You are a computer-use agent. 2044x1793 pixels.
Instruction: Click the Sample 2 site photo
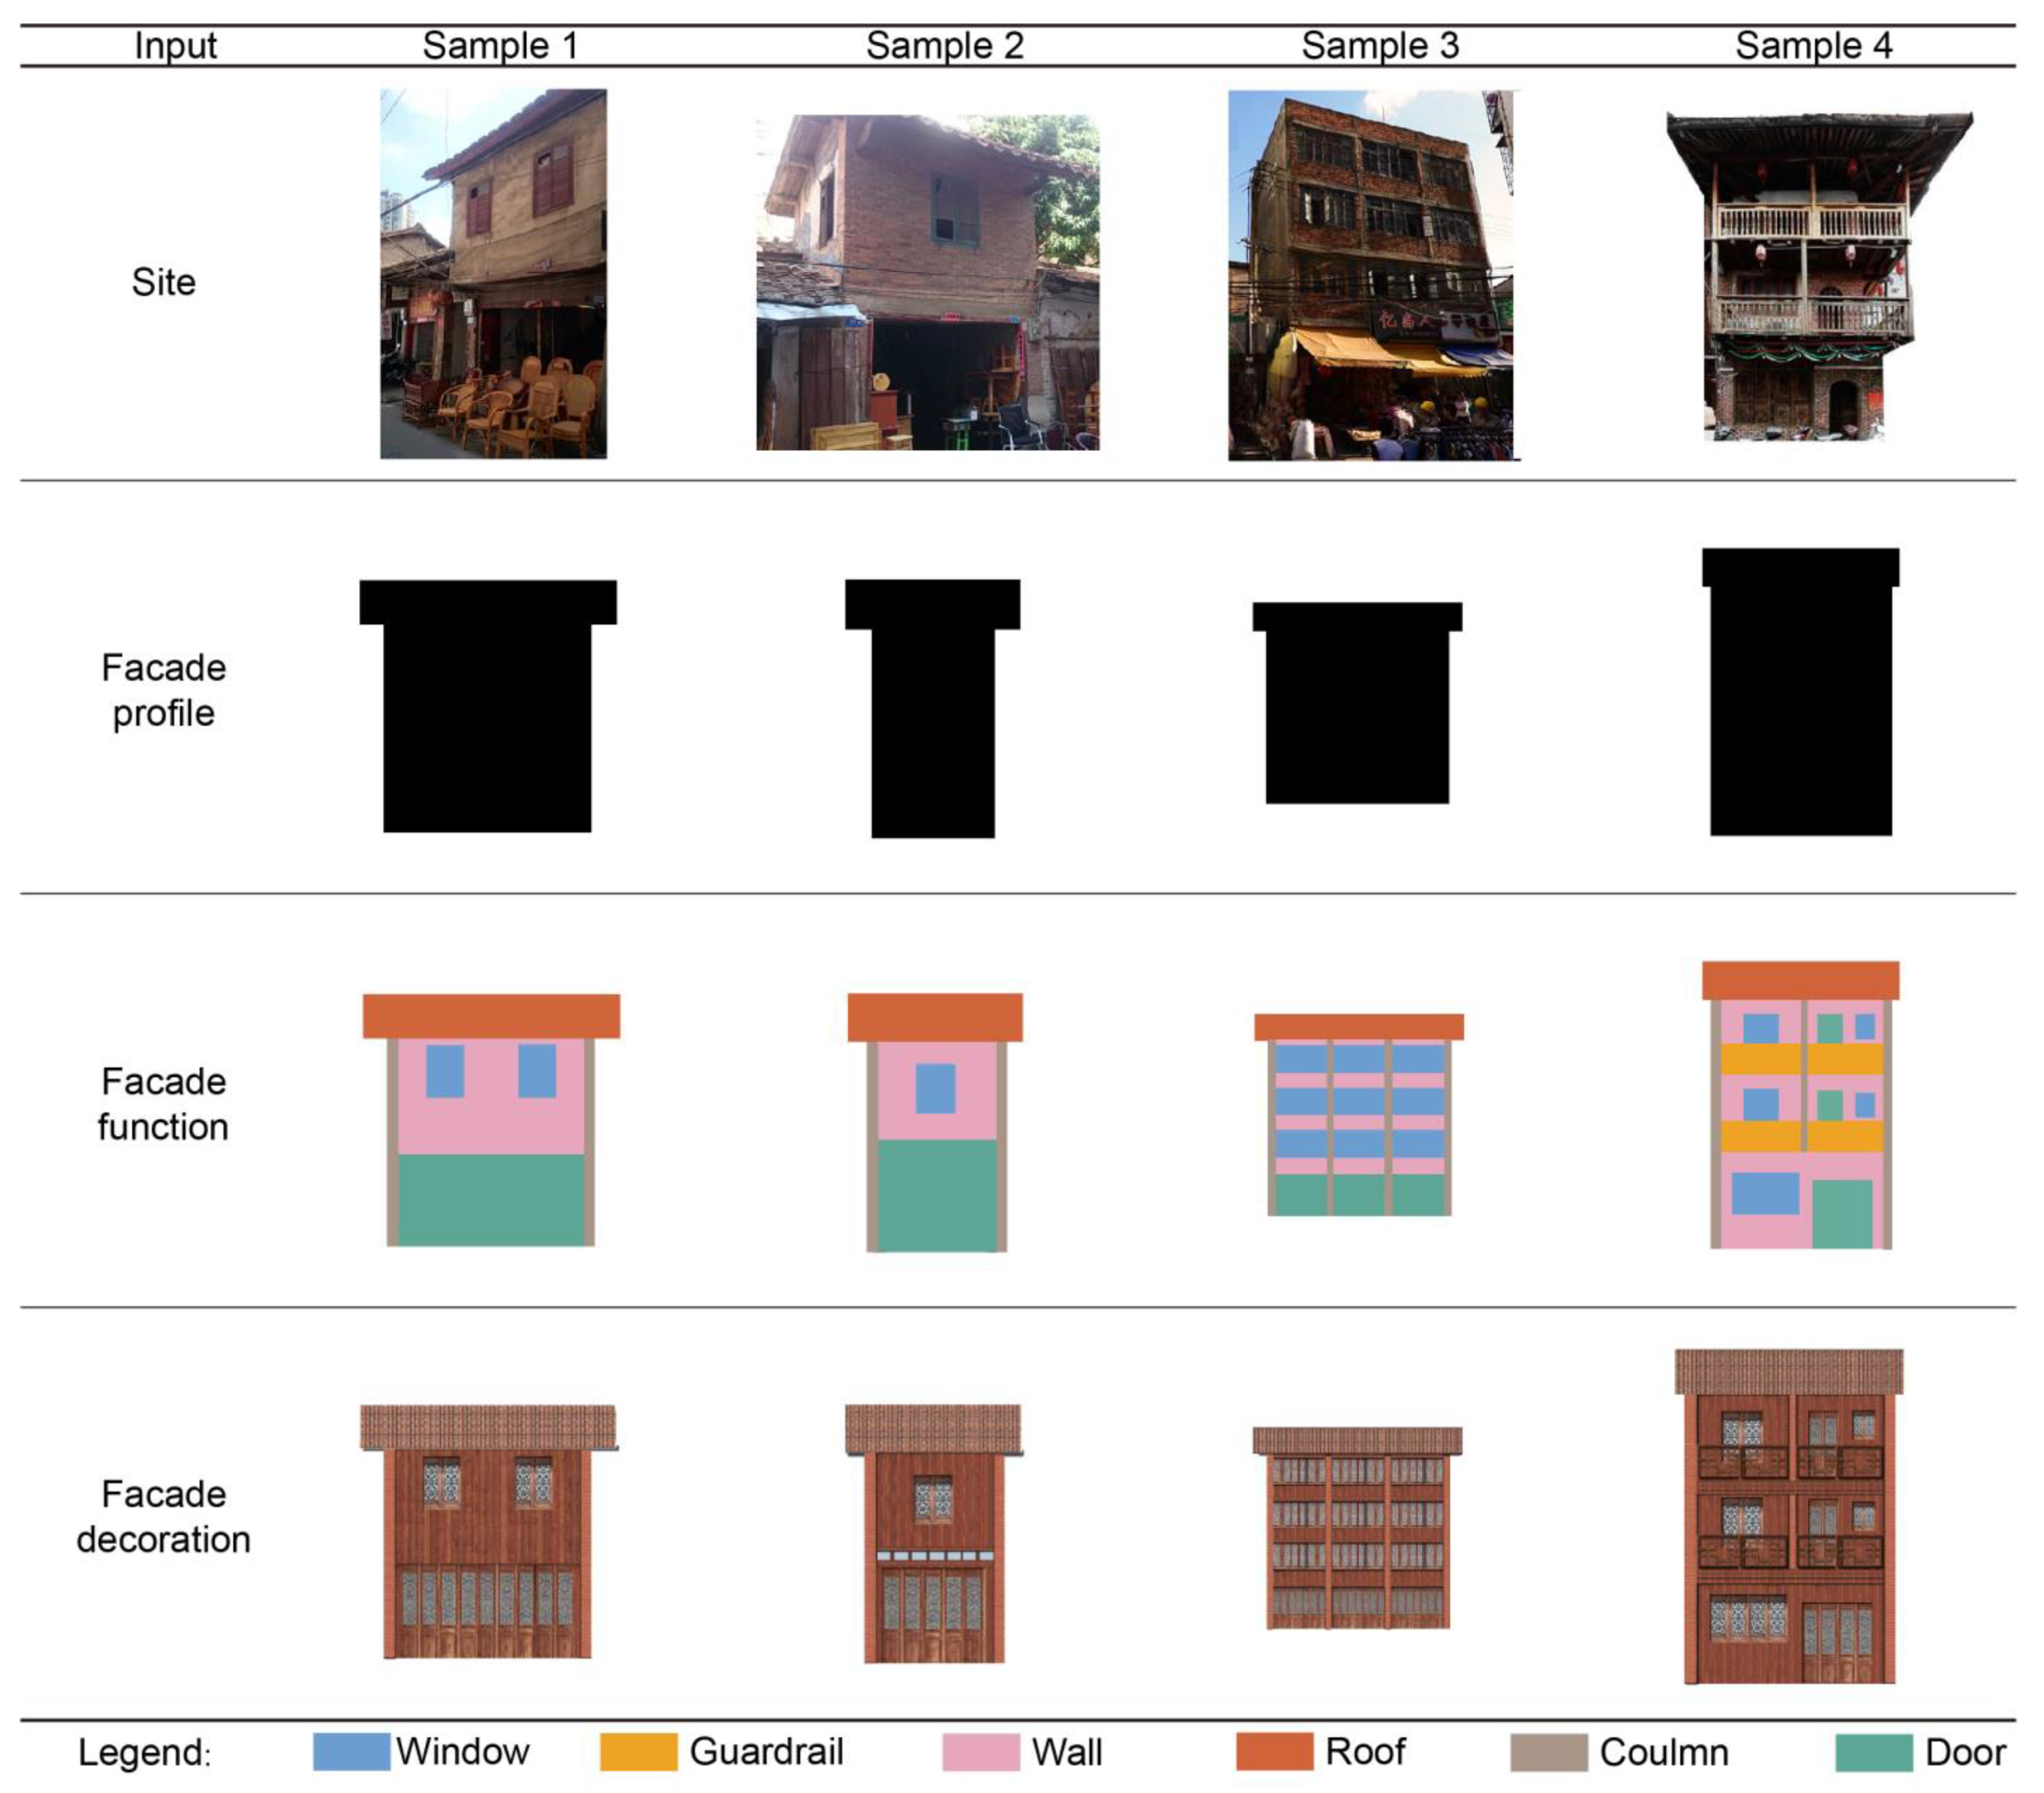tap(927, 282)
